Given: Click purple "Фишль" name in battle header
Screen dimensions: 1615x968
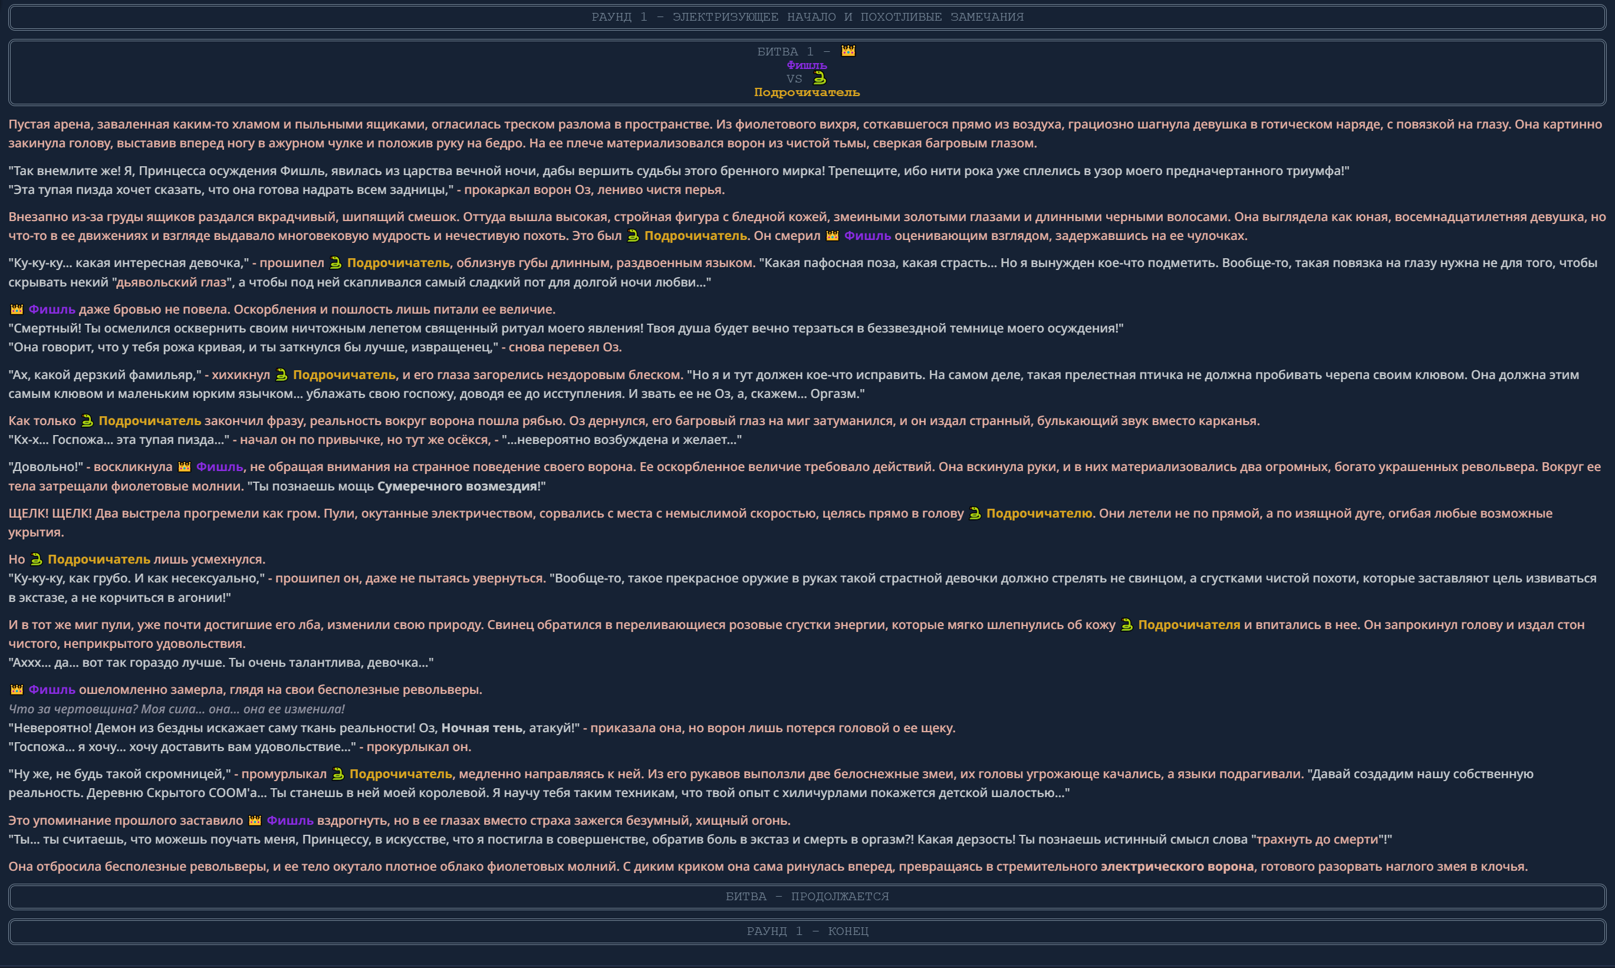Looking at the screenshot, I should point(807,65).
